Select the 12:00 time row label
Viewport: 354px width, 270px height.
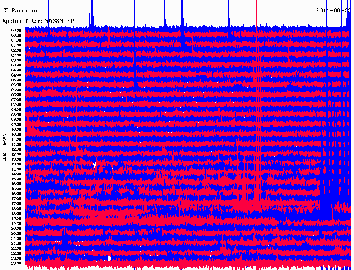coord(16,149)
